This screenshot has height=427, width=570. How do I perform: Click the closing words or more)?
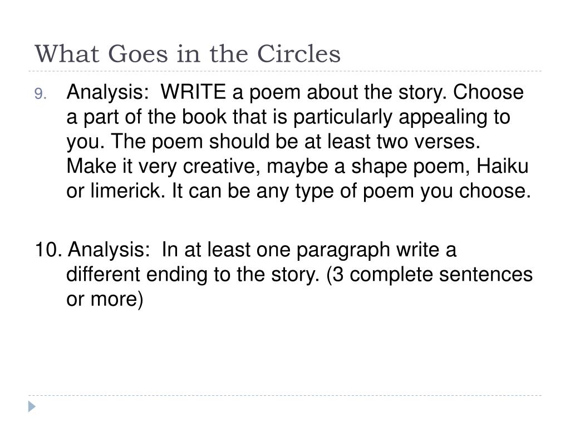click(105, 299)
